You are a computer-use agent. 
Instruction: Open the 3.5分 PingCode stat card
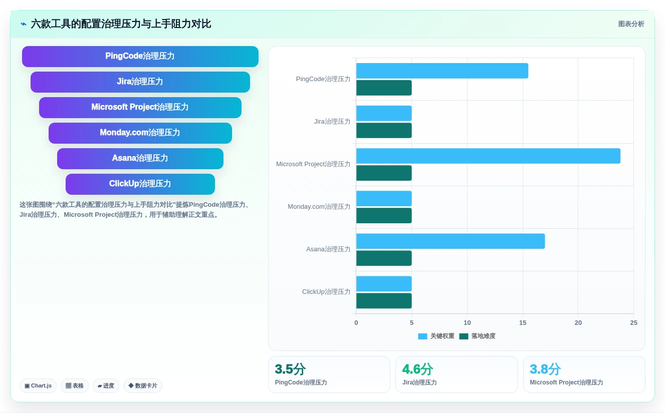(329, 374)
